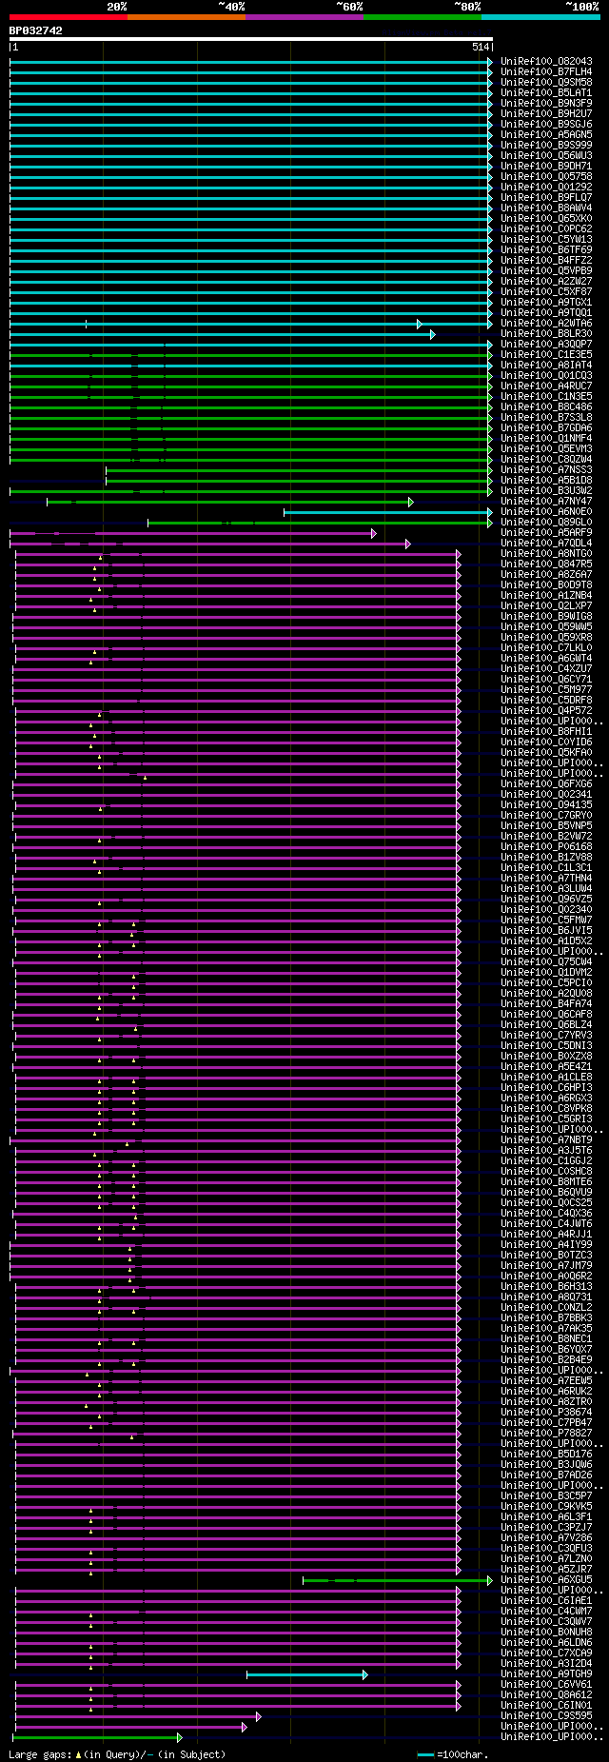The width and height of the screenshot is (609, 1762).
Task: Select hit UniRef100_A5ARF9
Action: tap(546, 532)
